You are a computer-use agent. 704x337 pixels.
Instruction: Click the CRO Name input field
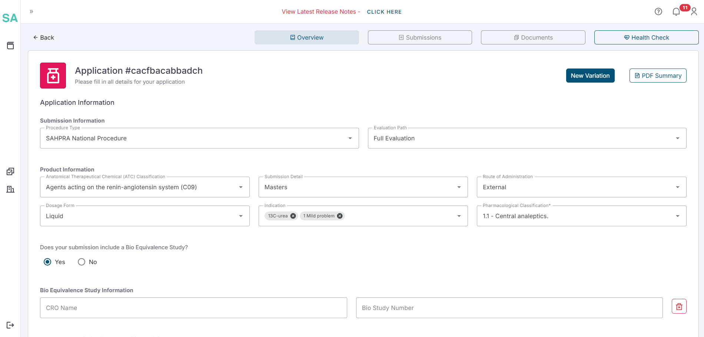[193, 308]
